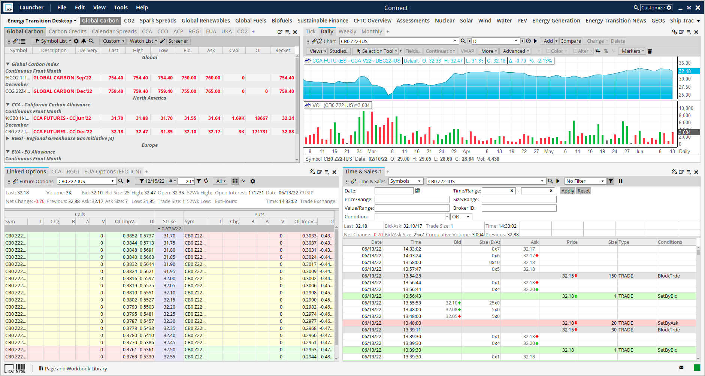Image resolution: width=705 pixels, height=376 pixels.
Task: Click the Linked Options settings gear
Action: (x=253, y=181)
